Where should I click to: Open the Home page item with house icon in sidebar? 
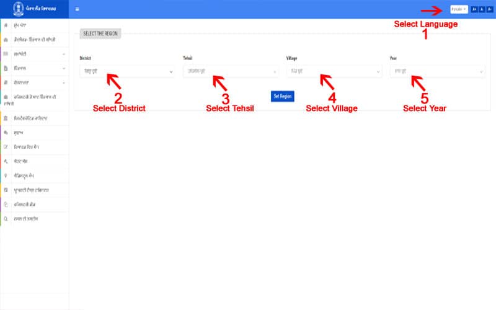click(x=35, y=25)
